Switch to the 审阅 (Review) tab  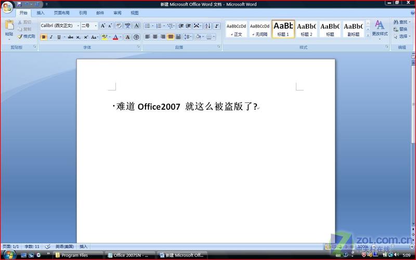118,12
